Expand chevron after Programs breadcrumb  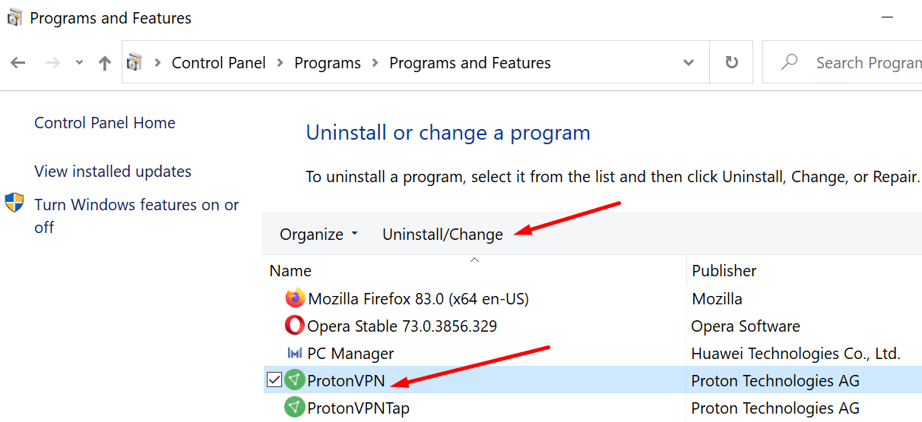pyautogui.click(x=375, y=63)
